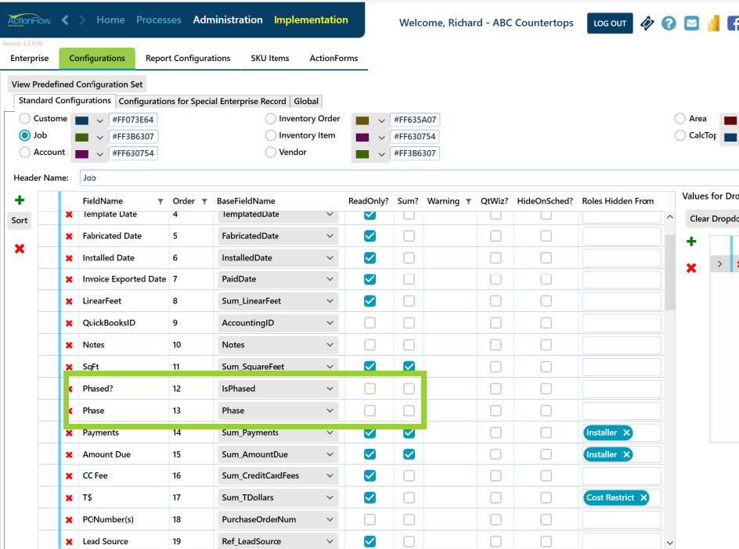Pick the Inventory Item color swatch
The width and height of the screenshot is (739, 549).
point(362,138)
